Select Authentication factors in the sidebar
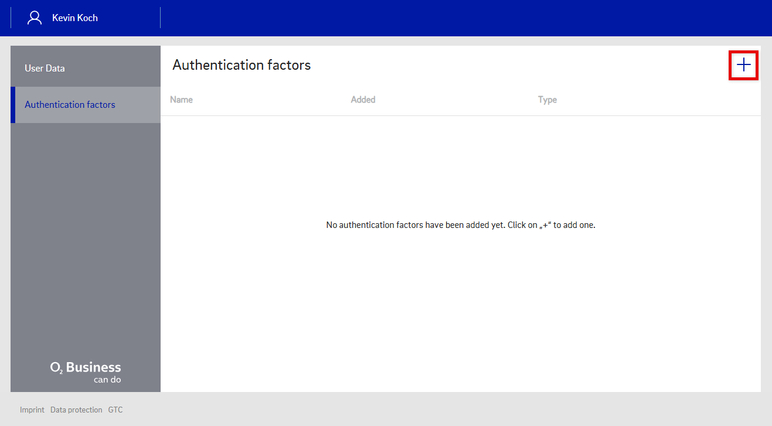The height and width of the screenshot is (426, 772). click(70, 105)
